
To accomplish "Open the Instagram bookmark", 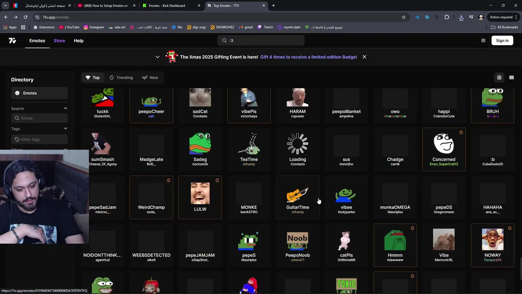I will [x=94, y=27].
